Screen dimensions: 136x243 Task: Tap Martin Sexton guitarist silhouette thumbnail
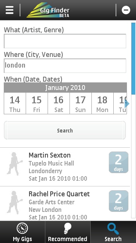[15, 164]
